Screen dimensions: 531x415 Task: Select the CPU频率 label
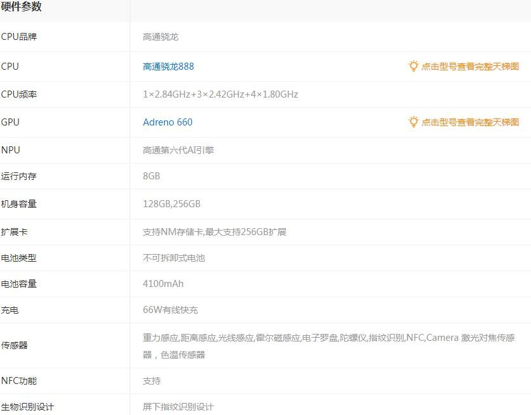[x=19, y=94]
